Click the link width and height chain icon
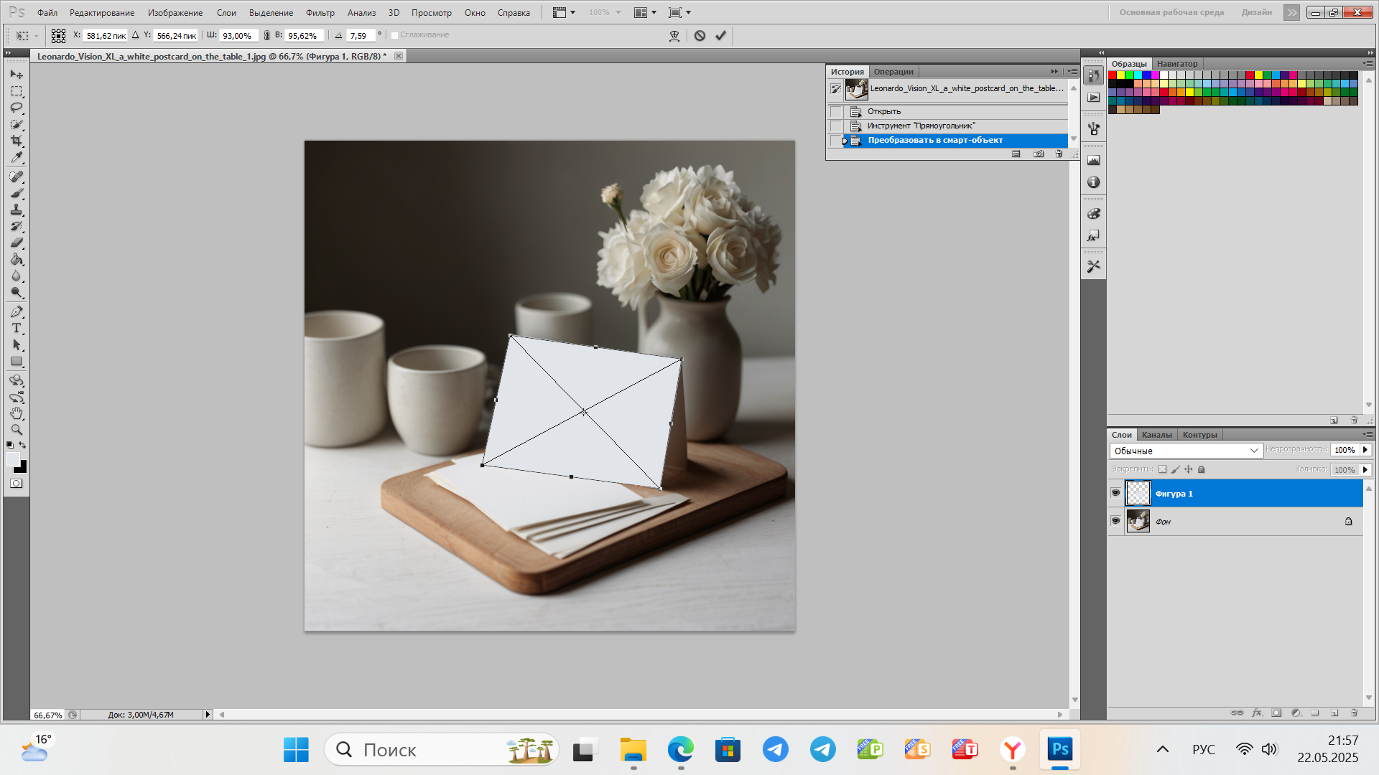Viewport: 1379px width, 775px height. click(267, 36)
